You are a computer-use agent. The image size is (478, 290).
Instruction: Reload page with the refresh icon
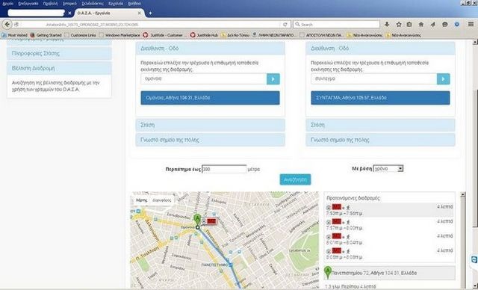[285, 25]
